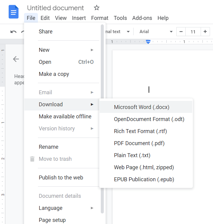213x224 pixels.
Task: Expand the Email submenu
Action: coord(62,92)
